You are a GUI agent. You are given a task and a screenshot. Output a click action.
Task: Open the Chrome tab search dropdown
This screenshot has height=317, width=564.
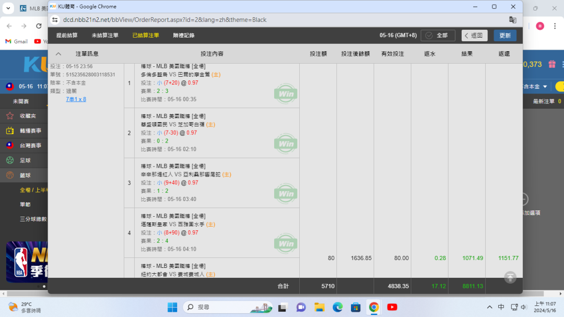(x=8, y=8)
